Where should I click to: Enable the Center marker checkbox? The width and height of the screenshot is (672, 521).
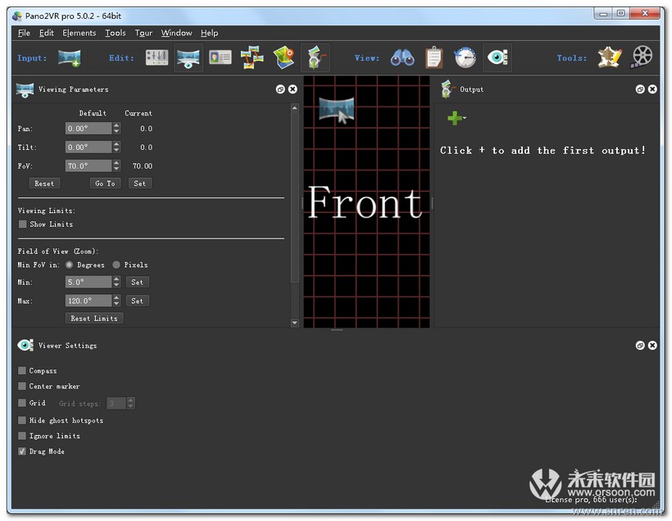22,386
